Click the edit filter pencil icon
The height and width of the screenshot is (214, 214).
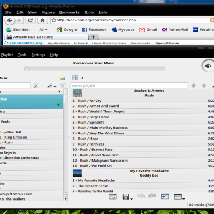[x=36, y=86]
